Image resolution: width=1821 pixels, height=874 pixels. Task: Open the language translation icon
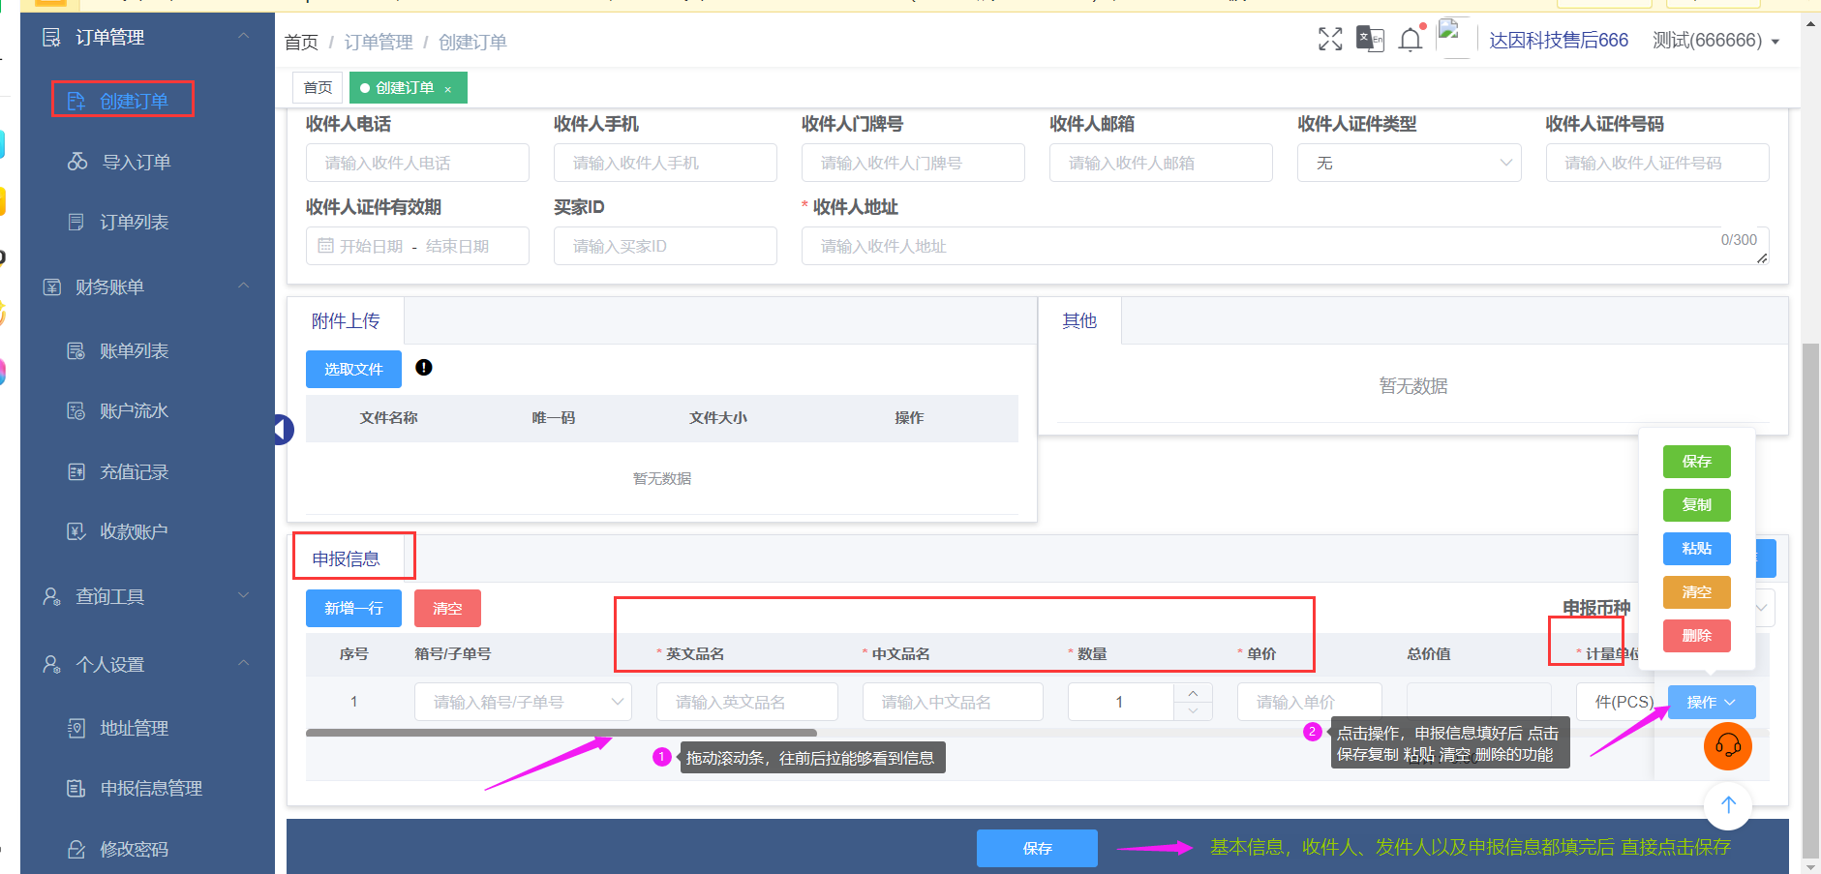click(x=1370, y=39)
